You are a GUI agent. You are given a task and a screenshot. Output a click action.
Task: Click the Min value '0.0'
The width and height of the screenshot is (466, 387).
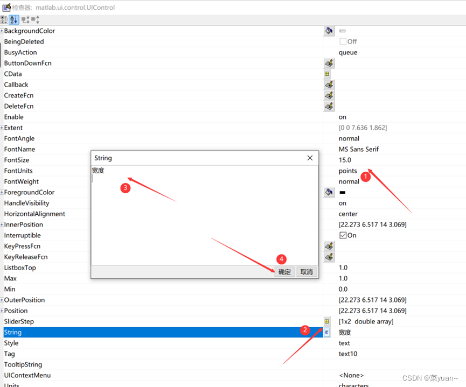click(x=343, y=289)
